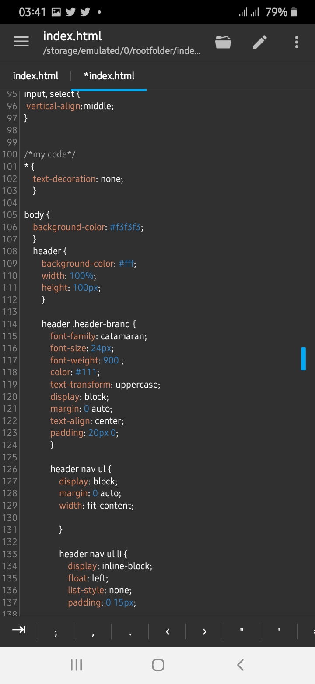
Task: Place cursor on /*my code*/ comment
Action: pos(50,154)
